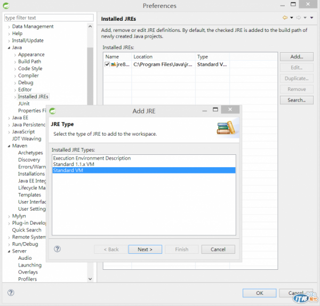This screenshot has height=306, width=320.
Task: Collapse the Maven tree node
Action: click(x=9, y=146)
